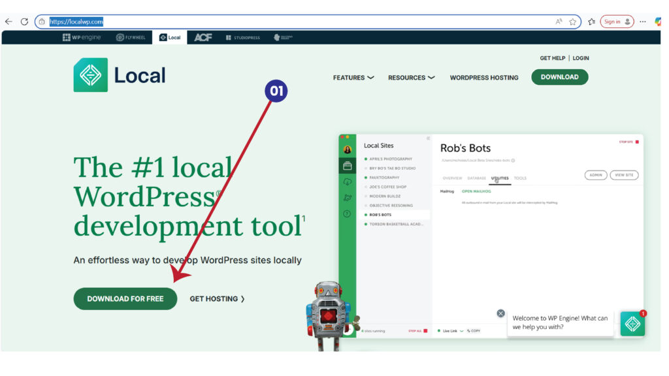Select "Joe's Coffee Shop" in Local Sites list
The height and width of the screenshot is (376, 669).
point(388,187)
